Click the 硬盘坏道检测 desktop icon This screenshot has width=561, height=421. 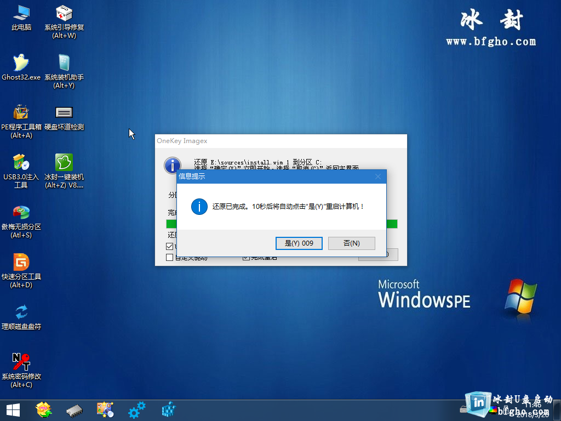click(64, 117)
